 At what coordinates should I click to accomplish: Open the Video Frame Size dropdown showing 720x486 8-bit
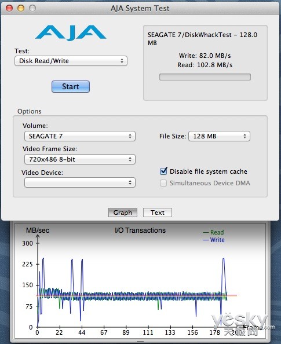80,159
